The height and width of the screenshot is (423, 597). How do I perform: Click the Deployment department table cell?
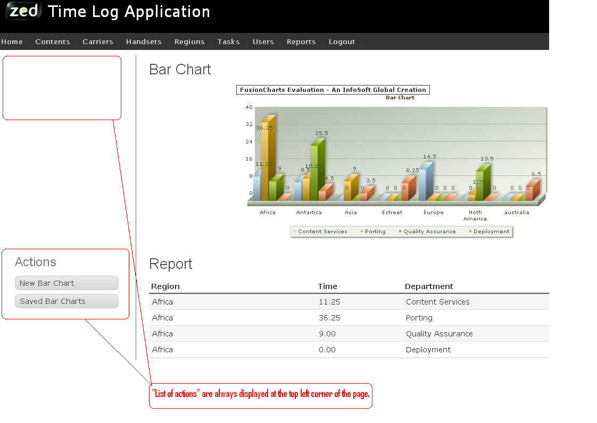point(428,350)
